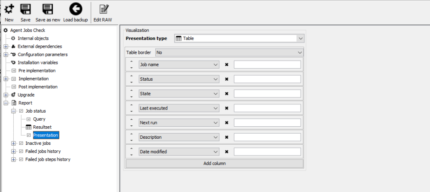Select the Resultset tree item
Image resolution: width=430 pixels, height=192 pixels.
tap(42, 127)
